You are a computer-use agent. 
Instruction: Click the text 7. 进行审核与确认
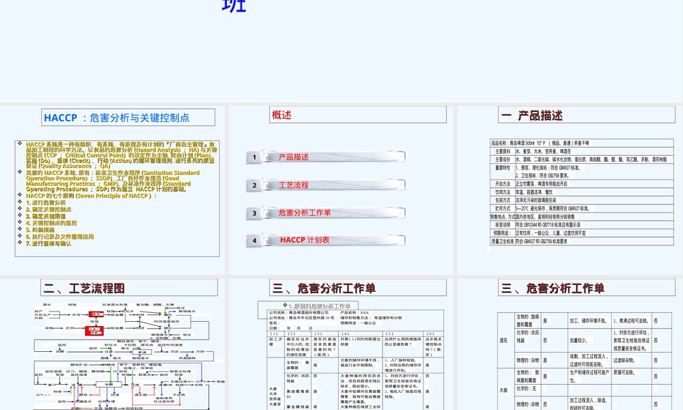48,243
